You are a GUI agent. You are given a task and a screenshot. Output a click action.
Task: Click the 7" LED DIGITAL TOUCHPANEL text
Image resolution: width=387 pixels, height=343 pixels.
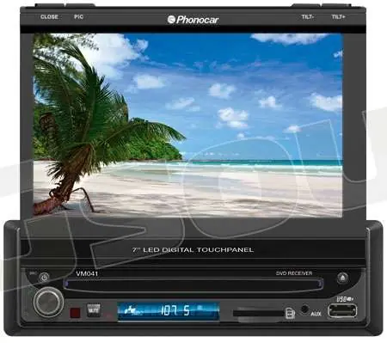point(193,250)
